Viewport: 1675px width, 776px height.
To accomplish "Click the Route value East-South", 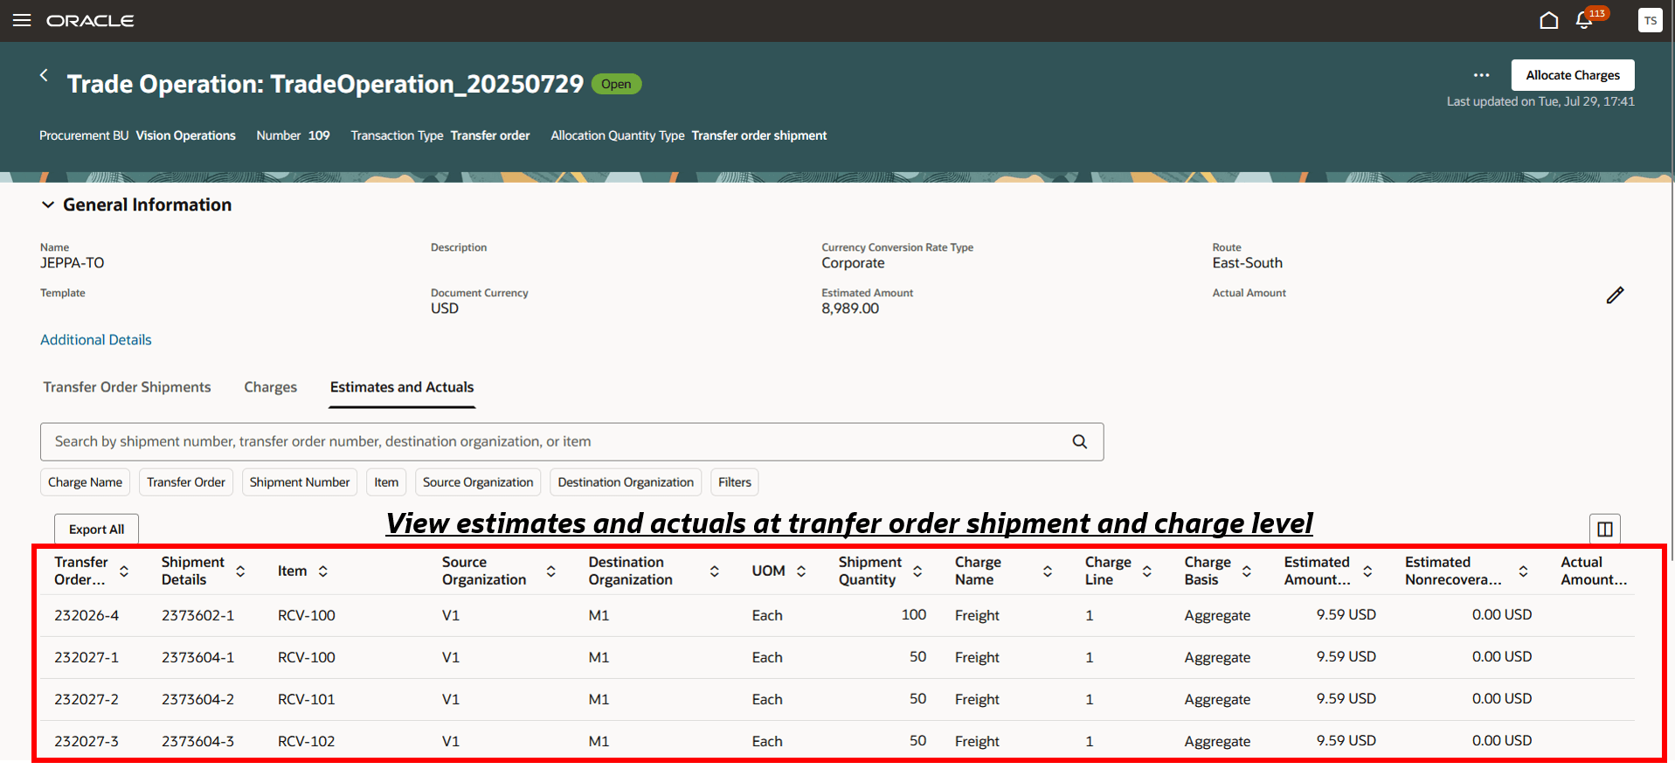I will pyautogui.click(x=1247, y=263).
